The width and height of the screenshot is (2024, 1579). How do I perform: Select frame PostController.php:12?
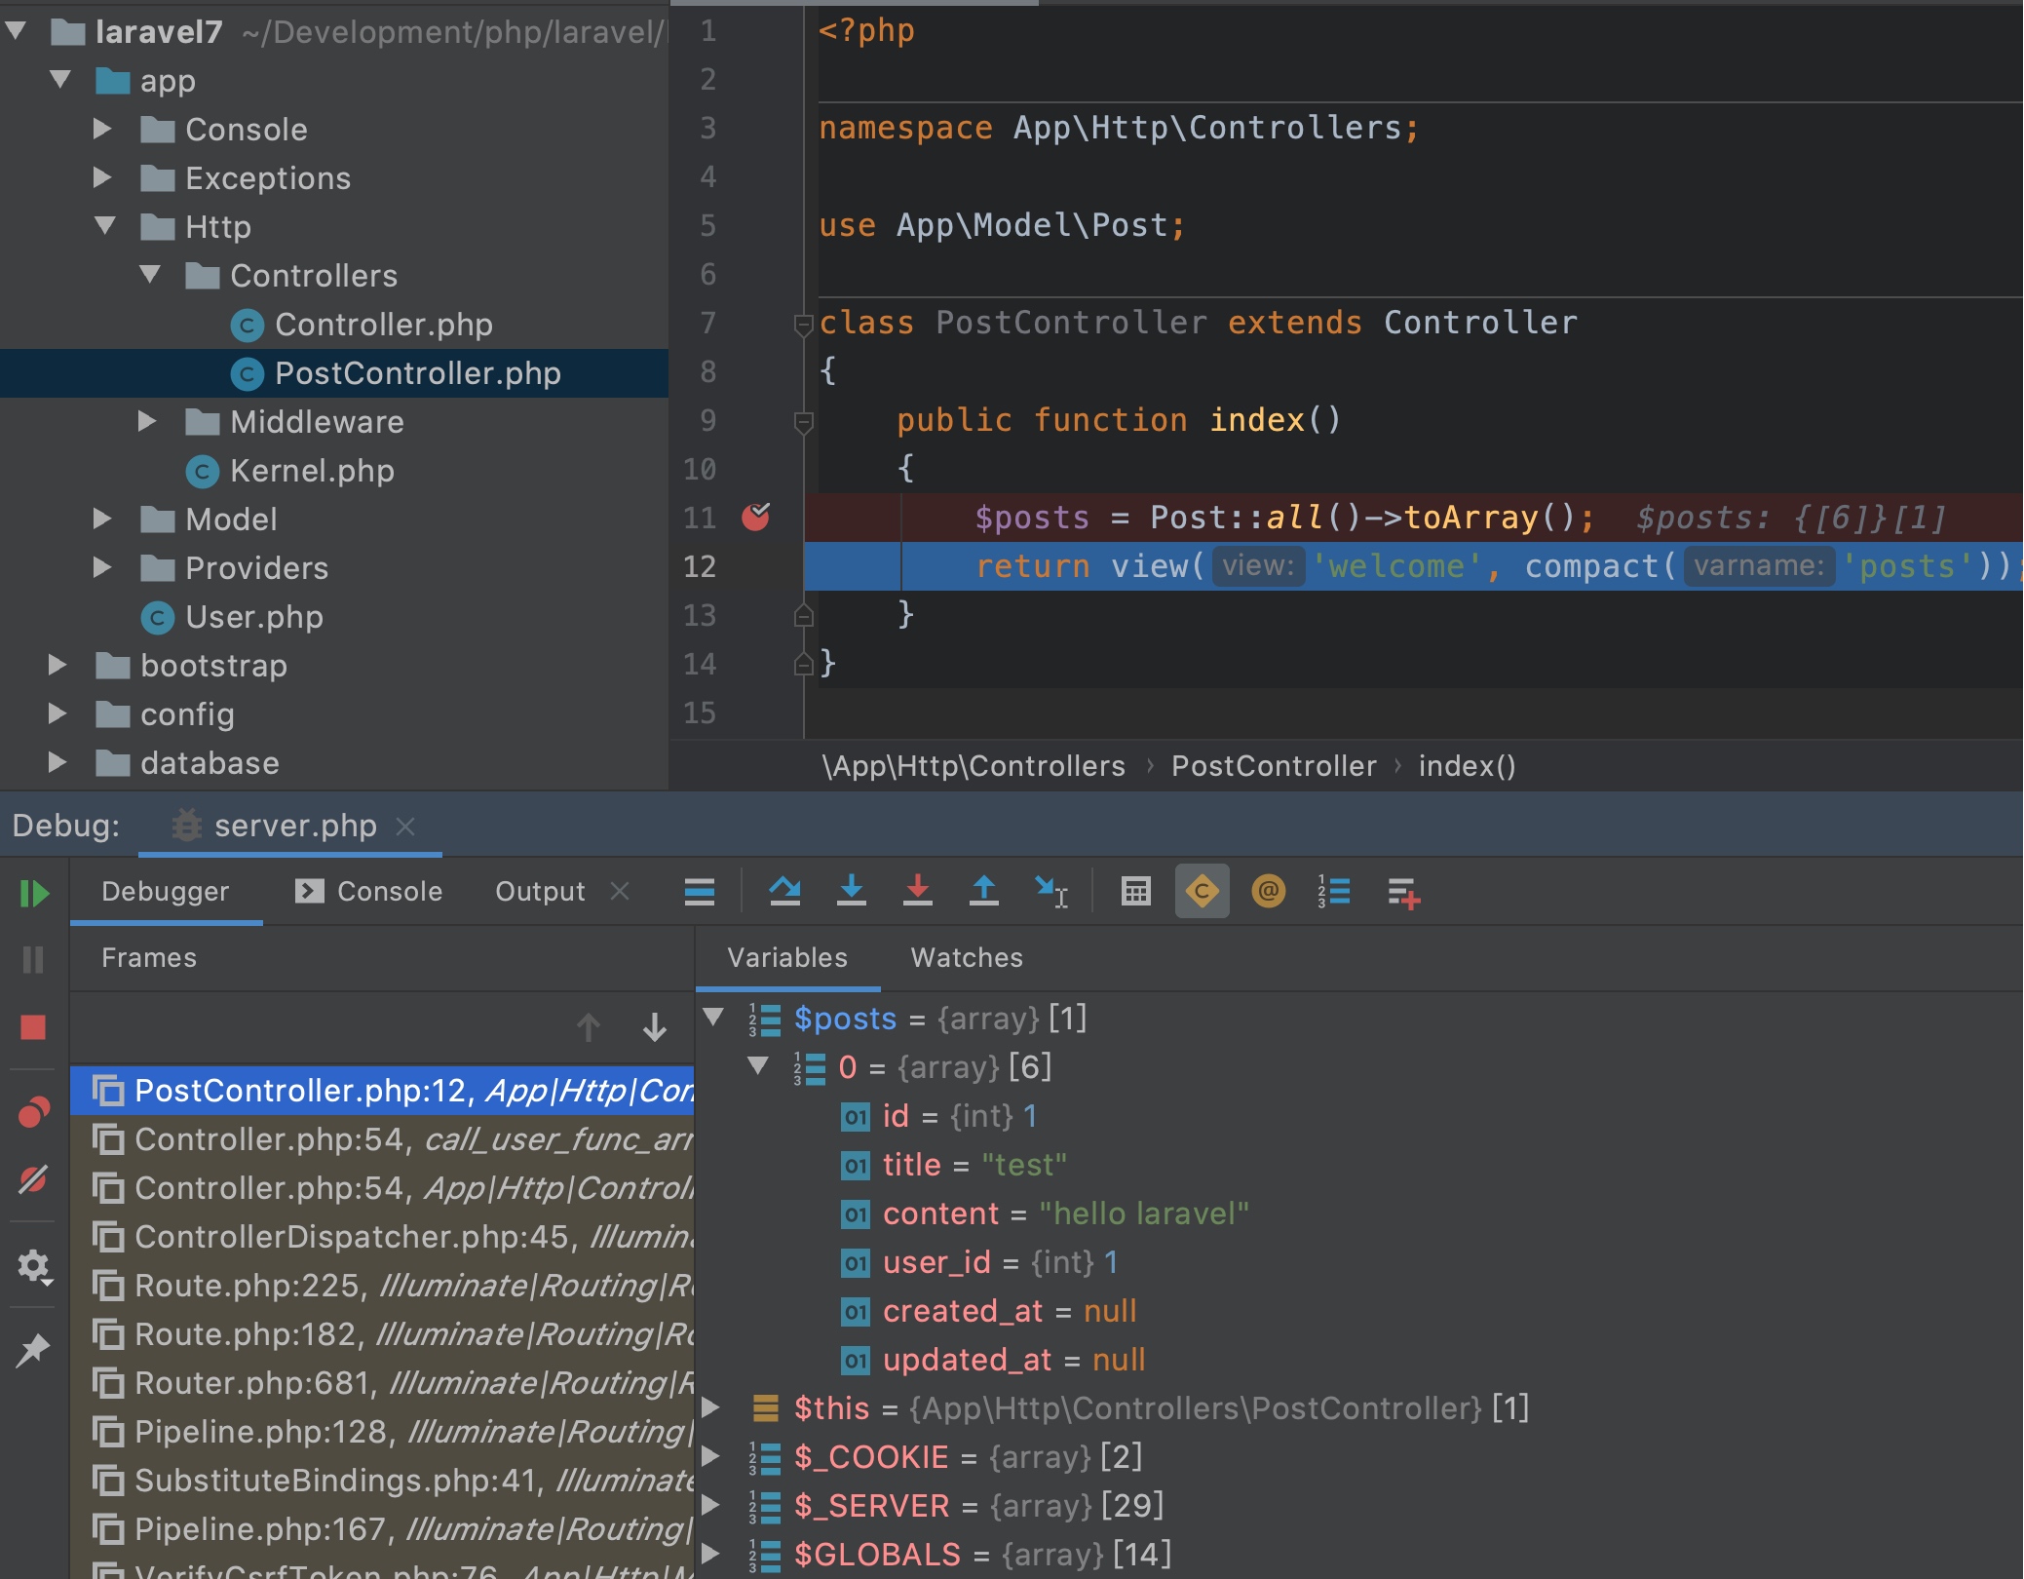[382, 1090]
